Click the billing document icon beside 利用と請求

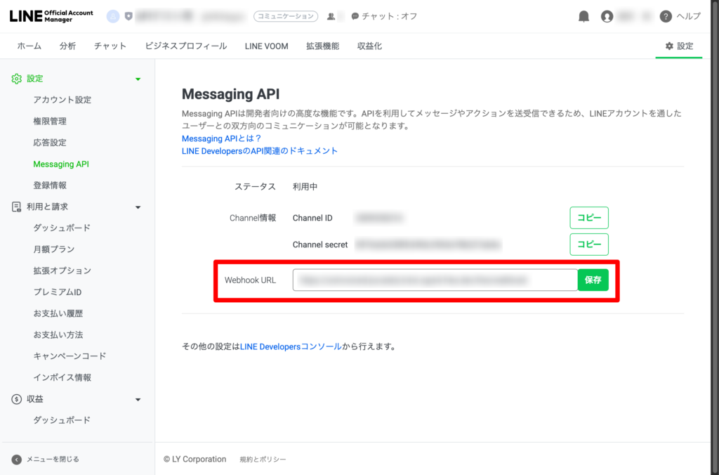click(x=17, y=207)
